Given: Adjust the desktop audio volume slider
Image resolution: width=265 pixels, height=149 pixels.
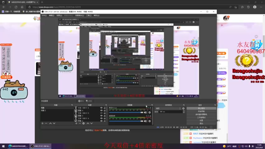Looking at the screenshot, I should pos(126,121).
